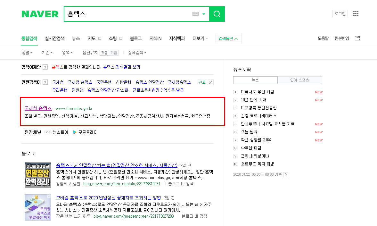Viewport: 377px width, 226px height.
Task: Click the www.hometax.go.kr URL
Action: pos(74,109)
